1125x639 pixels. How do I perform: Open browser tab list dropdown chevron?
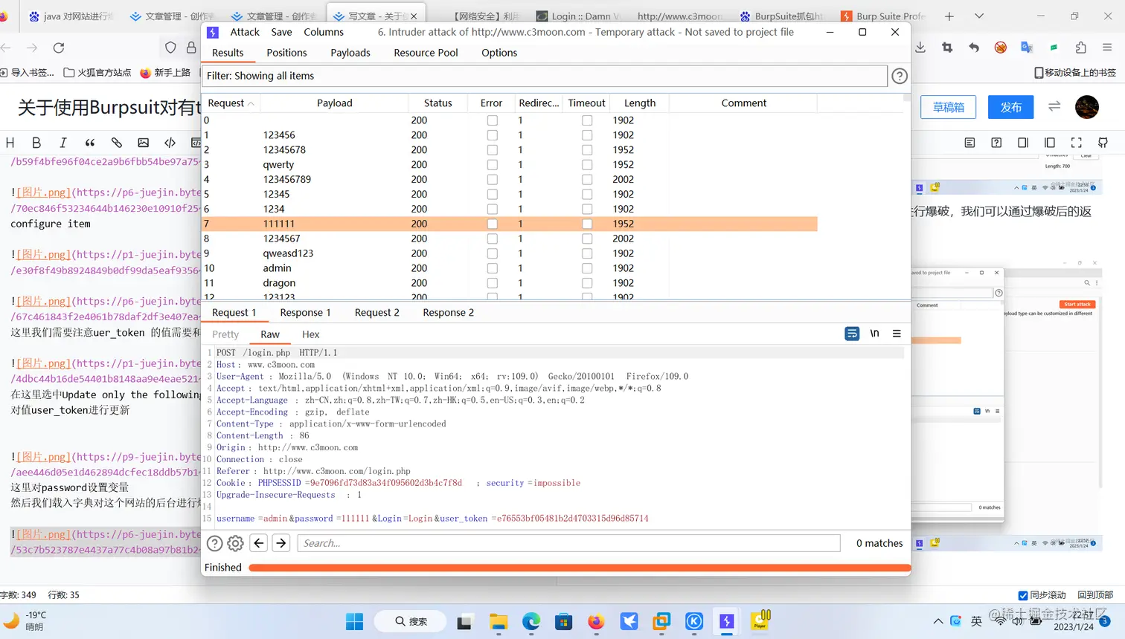(x=979, y=16)
